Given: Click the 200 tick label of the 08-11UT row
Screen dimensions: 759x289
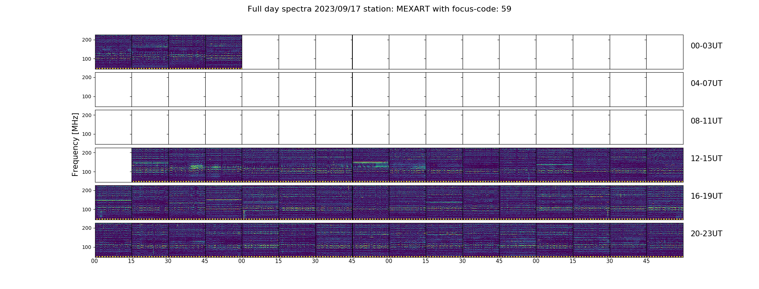Looking at the screenshot, I should tap(87, 115).
